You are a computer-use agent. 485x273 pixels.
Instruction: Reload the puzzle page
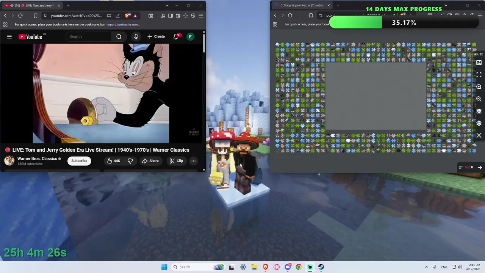(290, 16)
